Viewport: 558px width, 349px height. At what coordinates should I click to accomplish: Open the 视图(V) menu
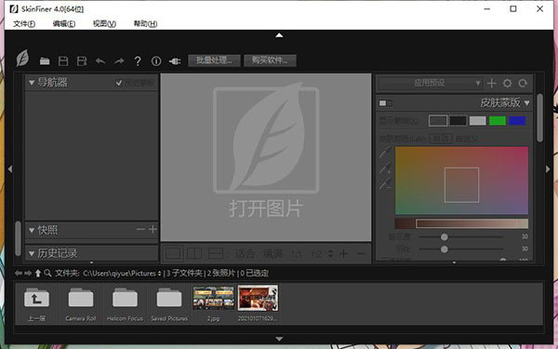(x=104, y=24)
